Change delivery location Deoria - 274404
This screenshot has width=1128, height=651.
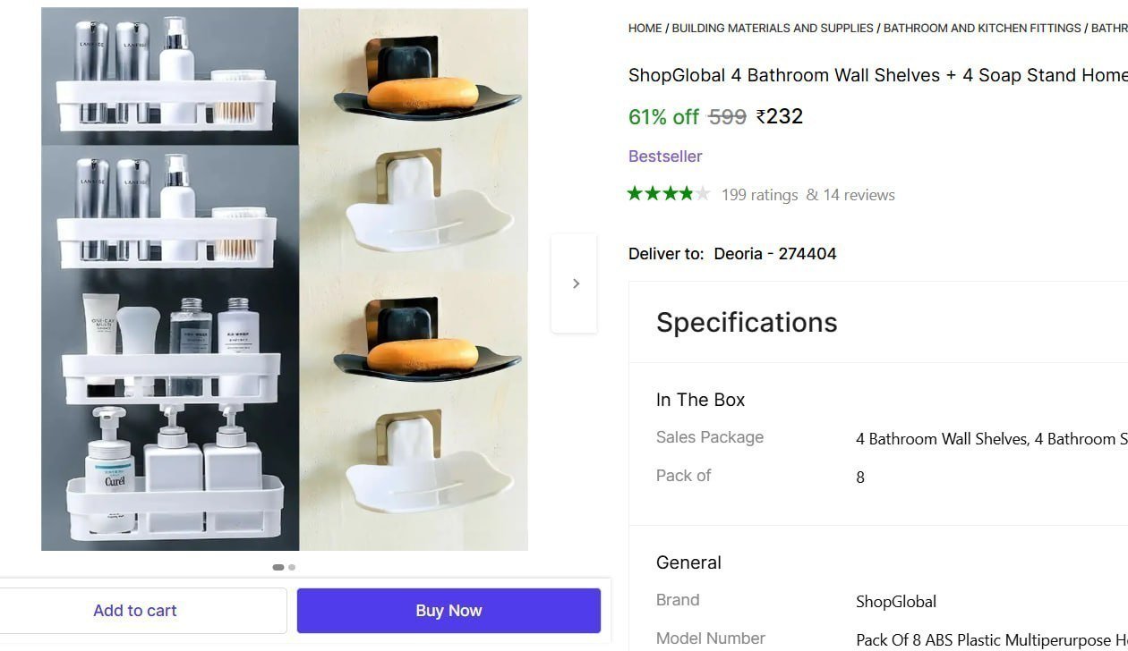click(775, 254)
